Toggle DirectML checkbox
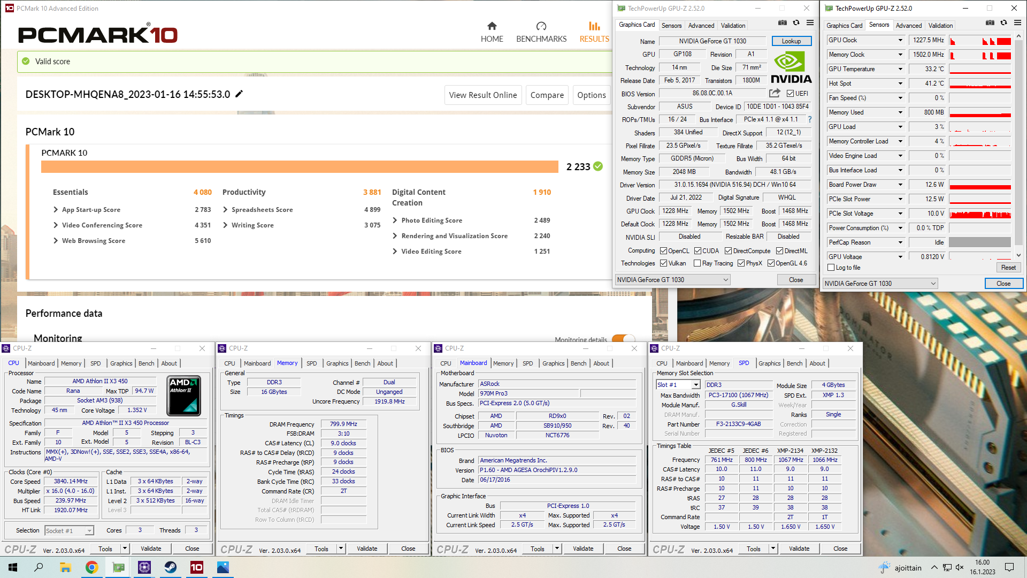The height and width of the screenshot is (578, 1027). pos(779,251)
